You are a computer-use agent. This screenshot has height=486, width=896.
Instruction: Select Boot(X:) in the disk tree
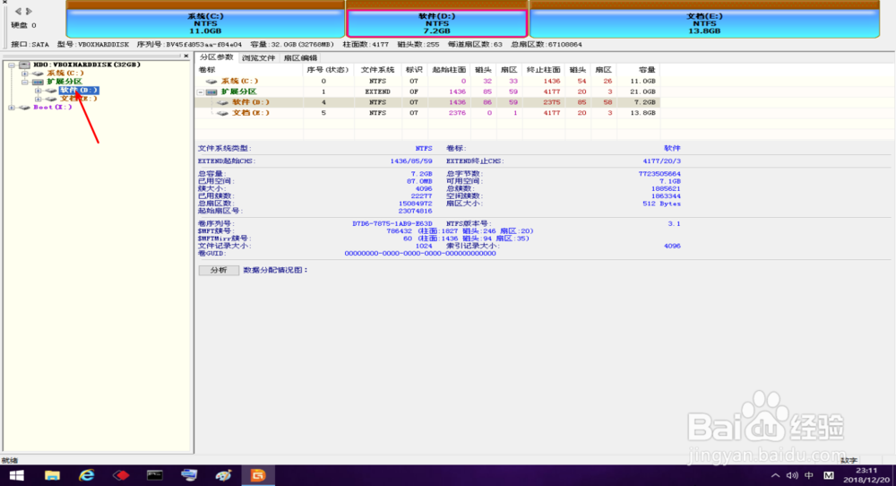click(53, 107)
